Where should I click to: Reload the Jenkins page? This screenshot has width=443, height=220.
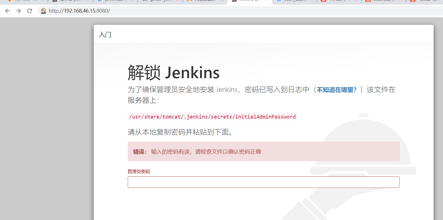(x=30, y=11)
